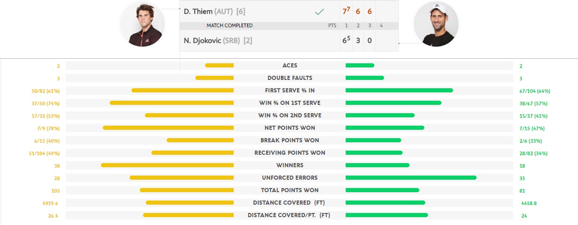Image resolution: width=578 pixels, height=225 pixels.
Task: Click the PTS column header
Action: click(x=331, y=25)
